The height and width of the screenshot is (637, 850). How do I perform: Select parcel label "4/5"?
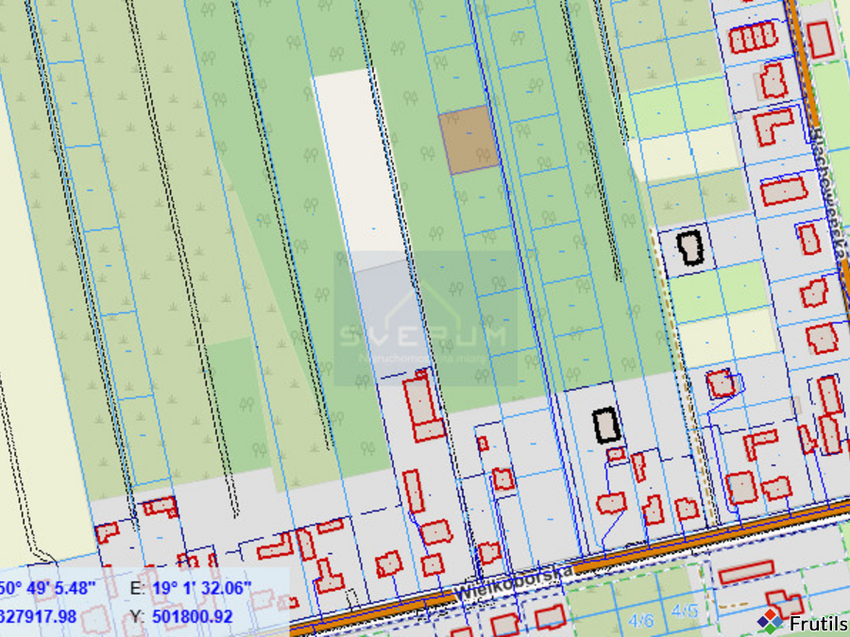(x=684, y=611)
